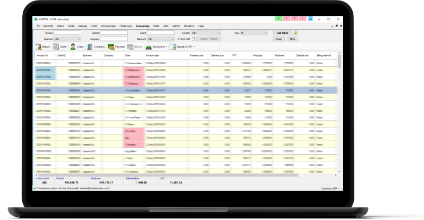
Task: Click the pink 2 indicator box
Action: coord(294,19)
